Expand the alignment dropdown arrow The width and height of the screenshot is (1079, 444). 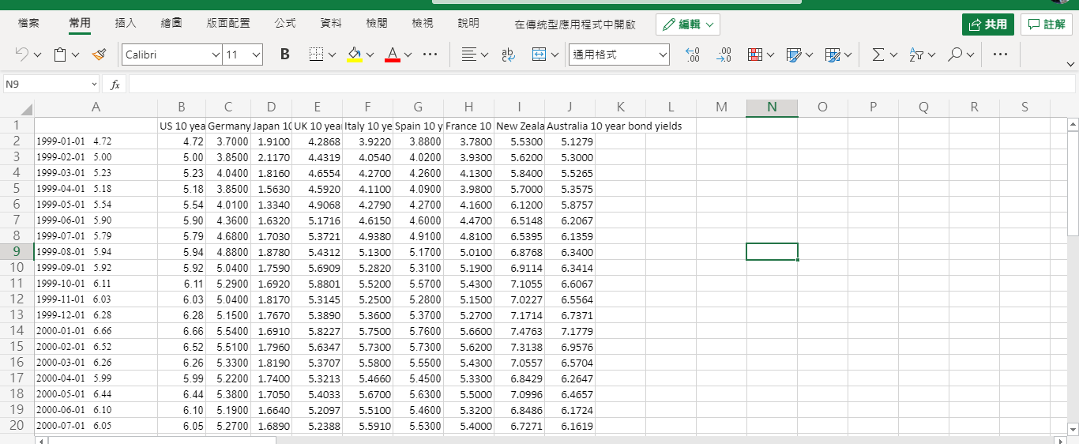coord(484,55)
